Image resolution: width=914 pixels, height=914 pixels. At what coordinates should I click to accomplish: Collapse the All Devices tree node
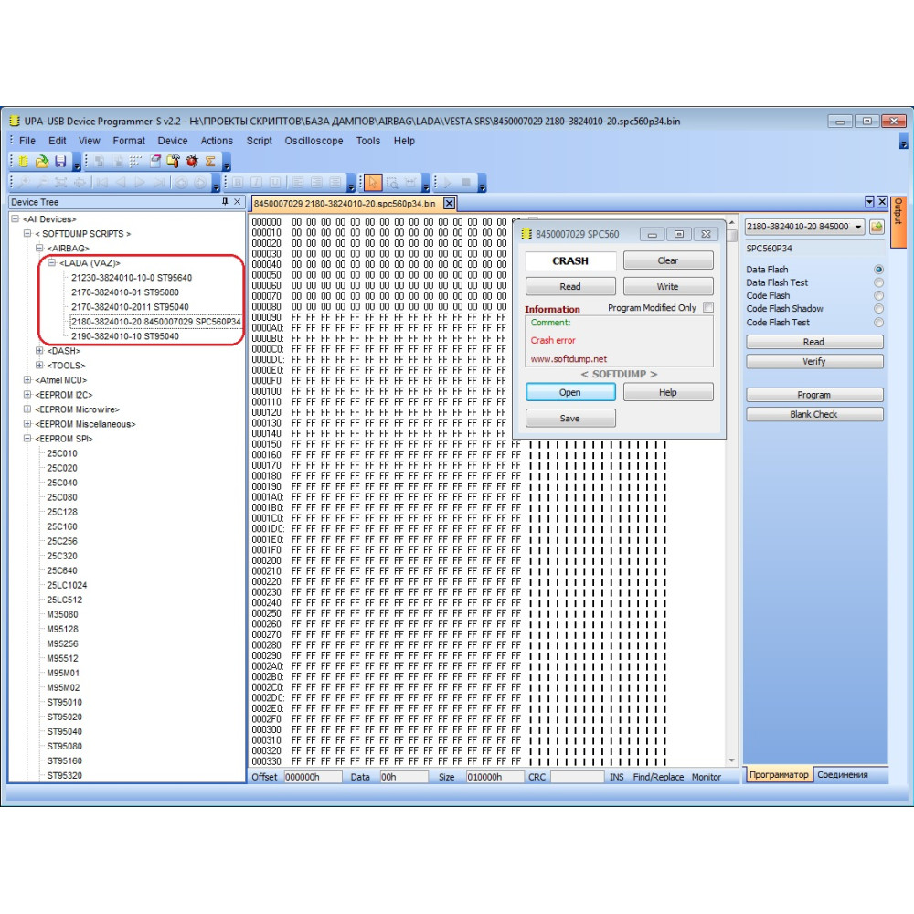[16, 219]
